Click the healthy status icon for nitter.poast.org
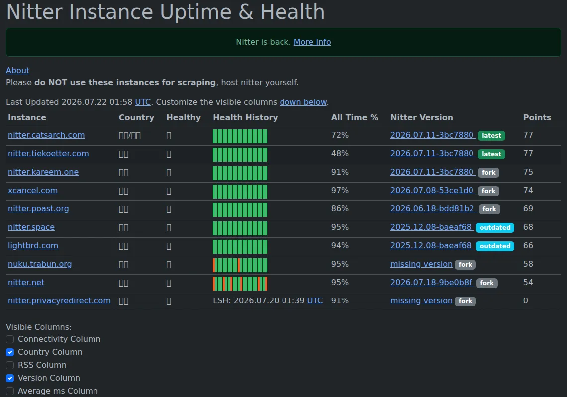Viewport: 567px width, 397px height. [169, 209]
